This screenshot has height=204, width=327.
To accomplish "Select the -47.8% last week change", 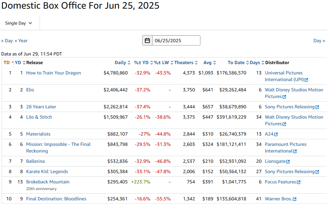I will pos(163,171).
